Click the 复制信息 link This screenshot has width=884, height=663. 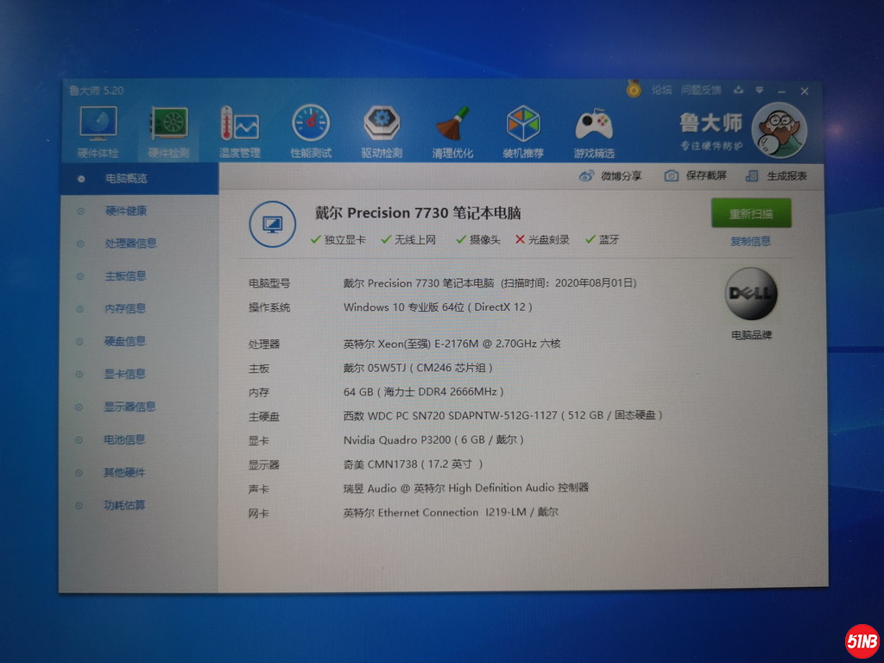(750, 241)
